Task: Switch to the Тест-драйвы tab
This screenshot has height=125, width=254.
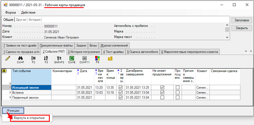Action: tap(114, 52)
